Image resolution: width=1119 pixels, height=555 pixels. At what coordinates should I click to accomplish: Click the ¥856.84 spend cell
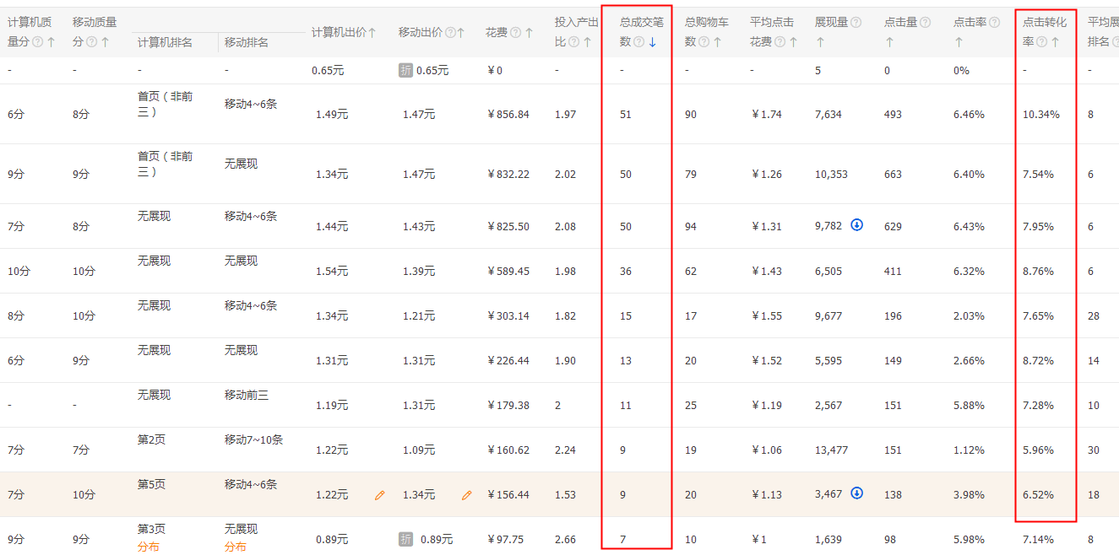tap(508, 115)
